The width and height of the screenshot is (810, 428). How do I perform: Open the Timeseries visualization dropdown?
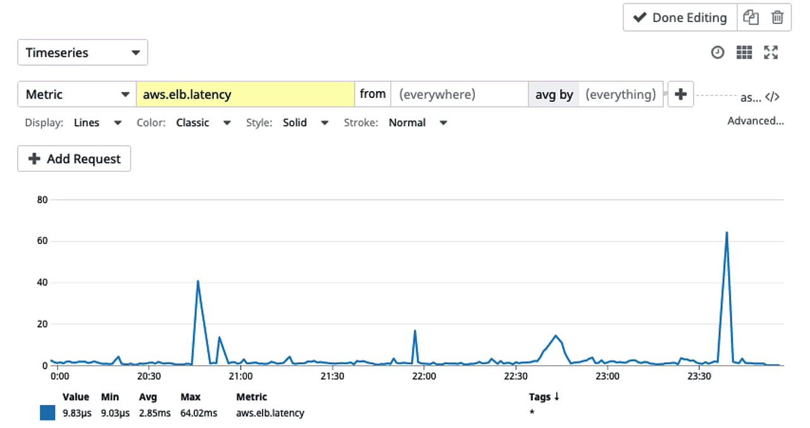(82, 52)
